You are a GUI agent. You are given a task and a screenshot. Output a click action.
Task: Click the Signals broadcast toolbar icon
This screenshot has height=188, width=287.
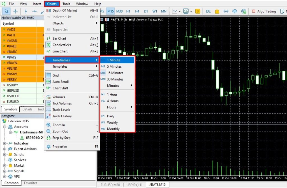click(x=226, y=11)
